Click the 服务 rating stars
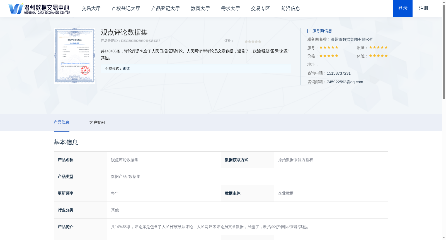 point(329,47)
